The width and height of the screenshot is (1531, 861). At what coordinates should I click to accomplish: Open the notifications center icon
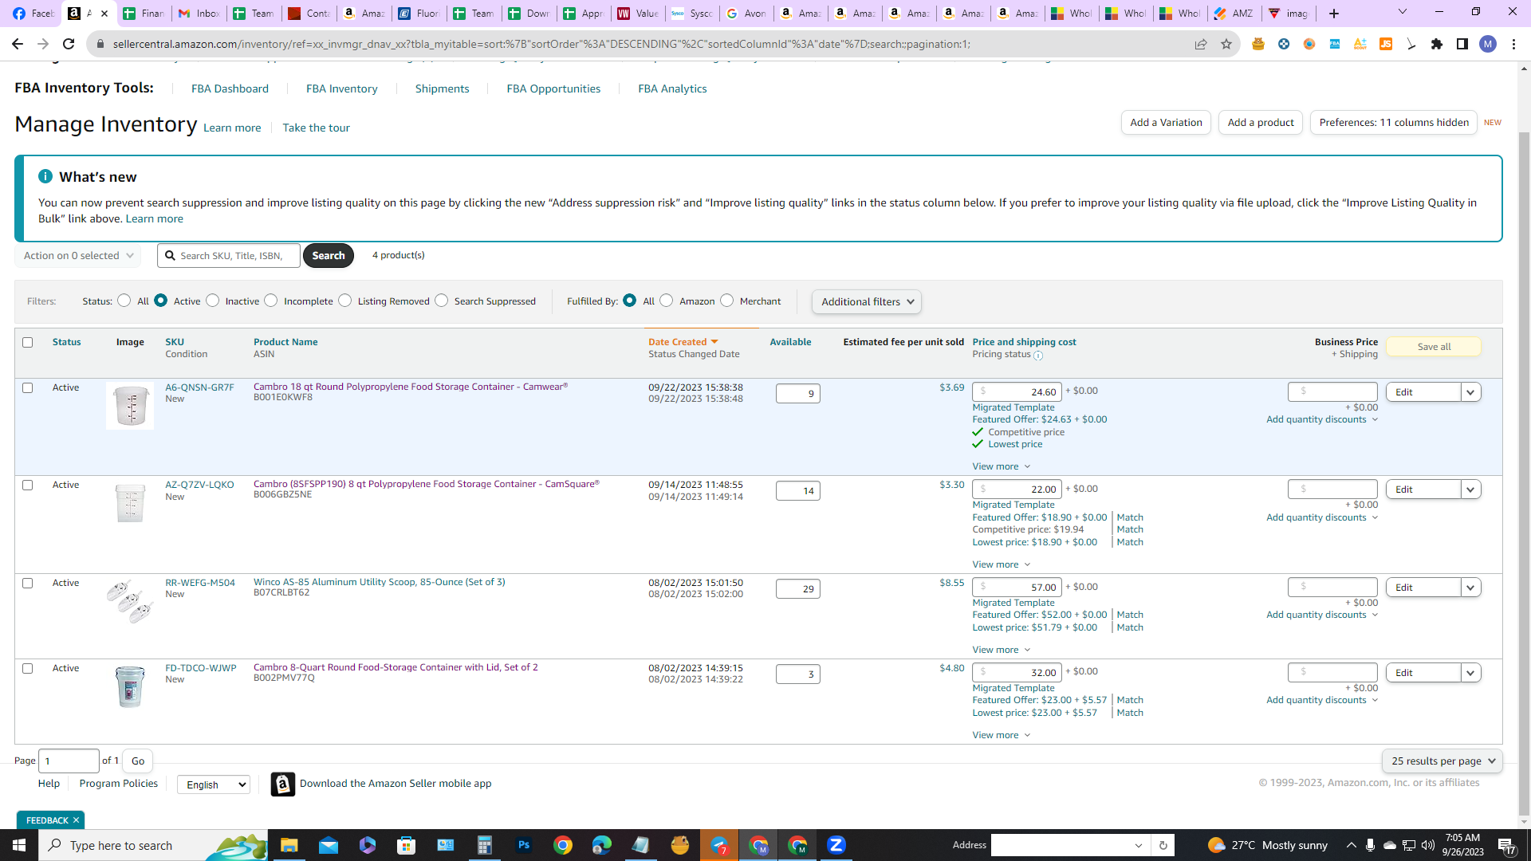click(x=1506, y=845)
